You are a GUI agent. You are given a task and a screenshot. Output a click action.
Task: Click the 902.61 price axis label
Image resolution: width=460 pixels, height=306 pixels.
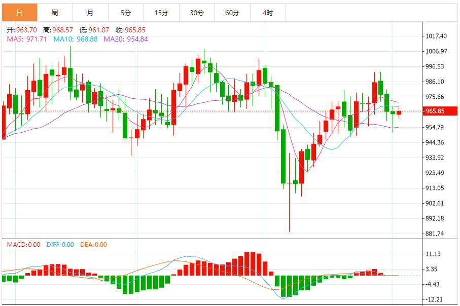(435, 204)
